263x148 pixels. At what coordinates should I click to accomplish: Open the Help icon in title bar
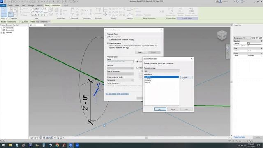pos(242,2)
